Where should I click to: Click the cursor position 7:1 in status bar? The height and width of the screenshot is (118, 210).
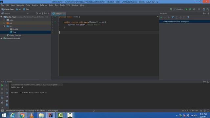[182, 111]
